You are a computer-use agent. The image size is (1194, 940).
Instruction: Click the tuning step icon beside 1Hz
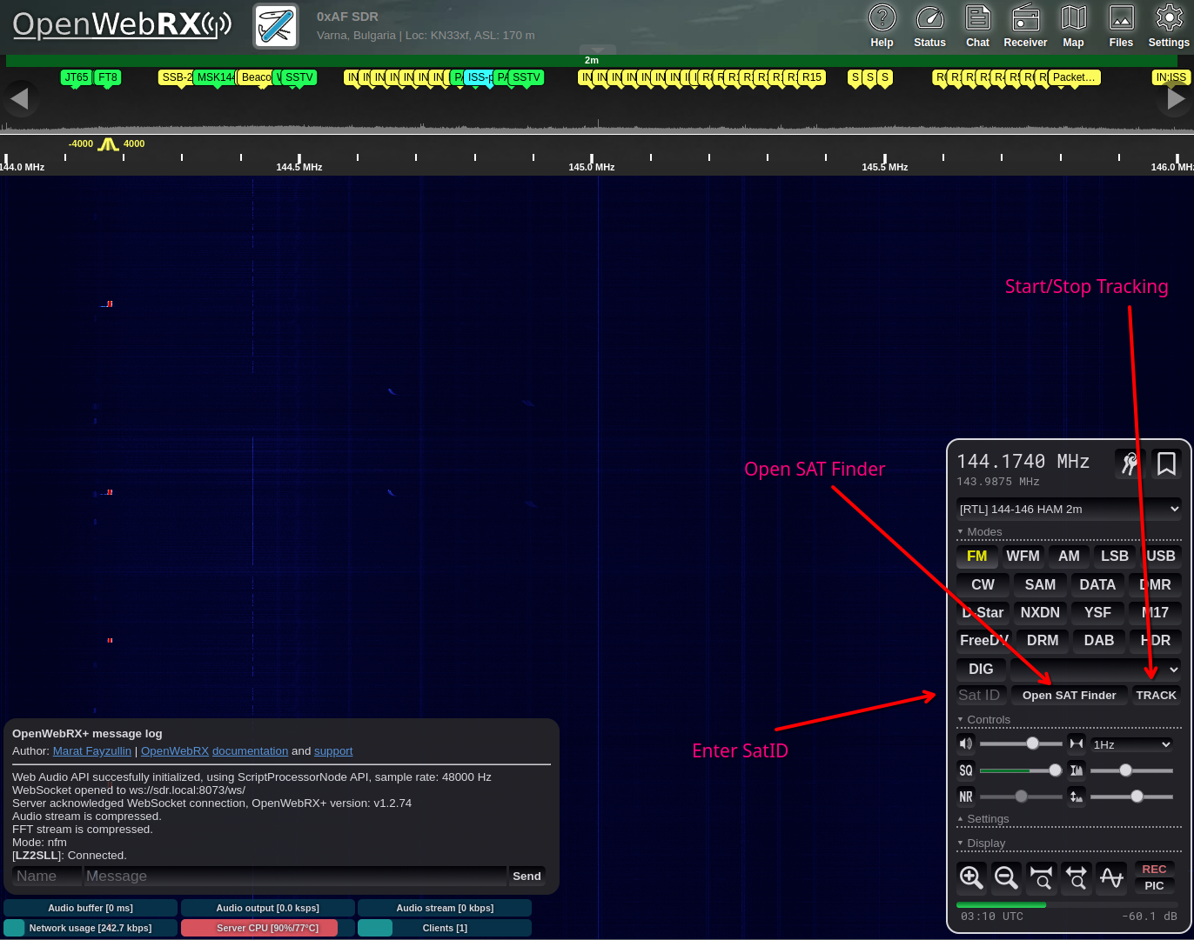tap(1077, 743)
